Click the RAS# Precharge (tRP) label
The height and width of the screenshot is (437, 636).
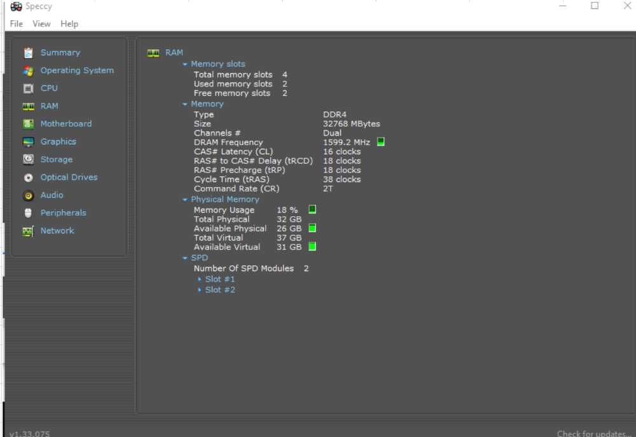click(239, 170)
